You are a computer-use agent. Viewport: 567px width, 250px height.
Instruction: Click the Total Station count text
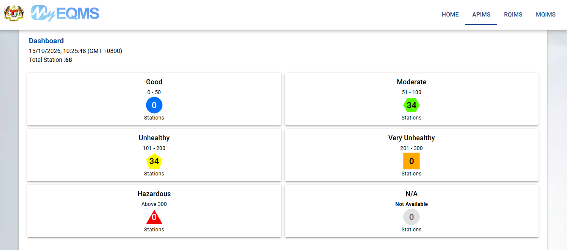[50, 60]
